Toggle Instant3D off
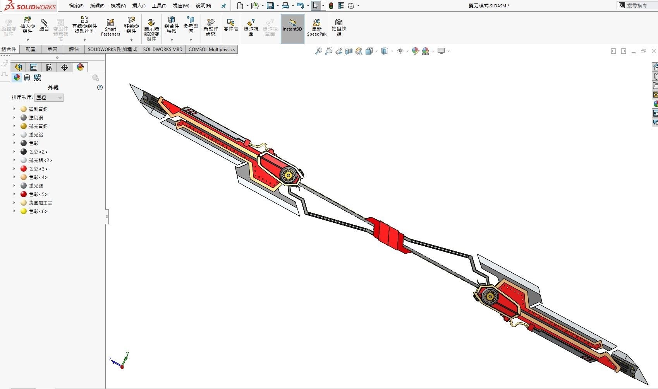658x389 pixels. (292, 27)
